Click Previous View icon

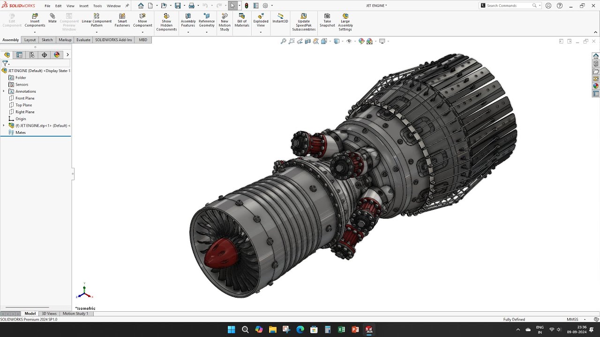point(300,41)
